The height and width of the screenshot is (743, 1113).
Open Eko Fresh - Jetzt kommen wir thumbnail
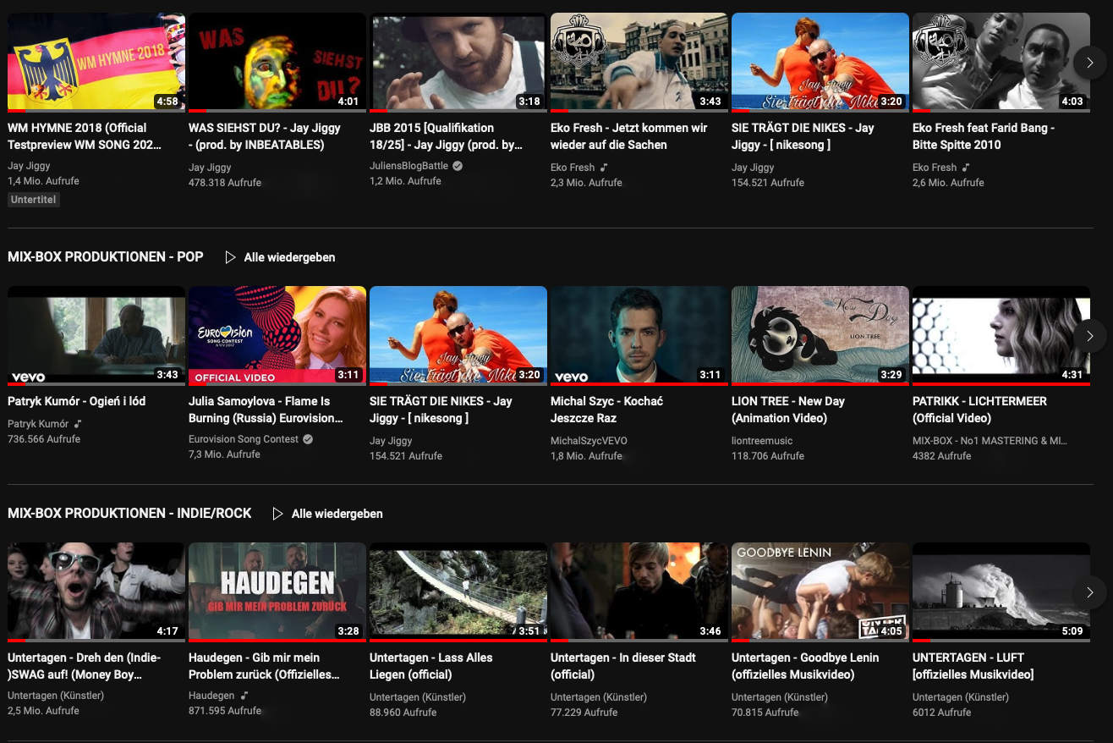click(x=639, y=62)
